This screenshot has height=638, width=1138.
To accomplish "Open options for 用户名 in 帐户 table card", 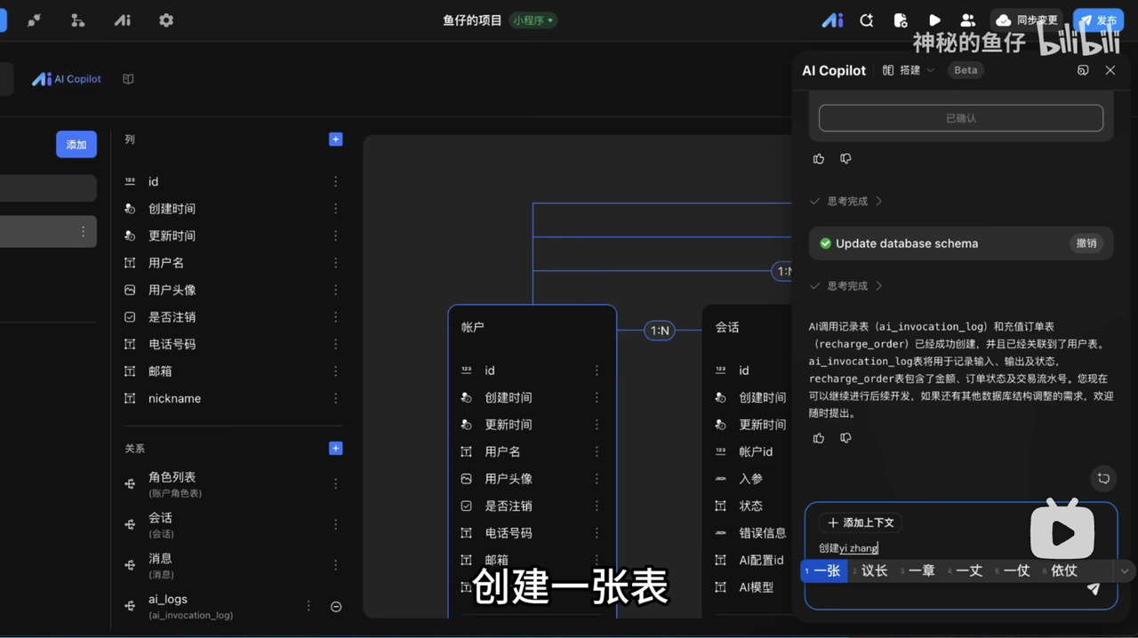I will [597, 452].
